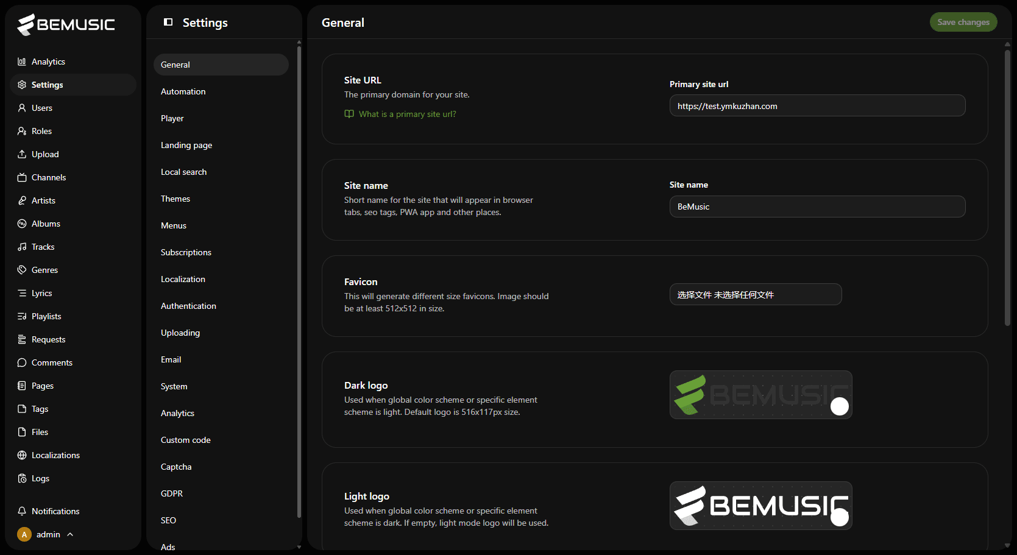Click the Favicon file chooser

(x=756, y=294)
